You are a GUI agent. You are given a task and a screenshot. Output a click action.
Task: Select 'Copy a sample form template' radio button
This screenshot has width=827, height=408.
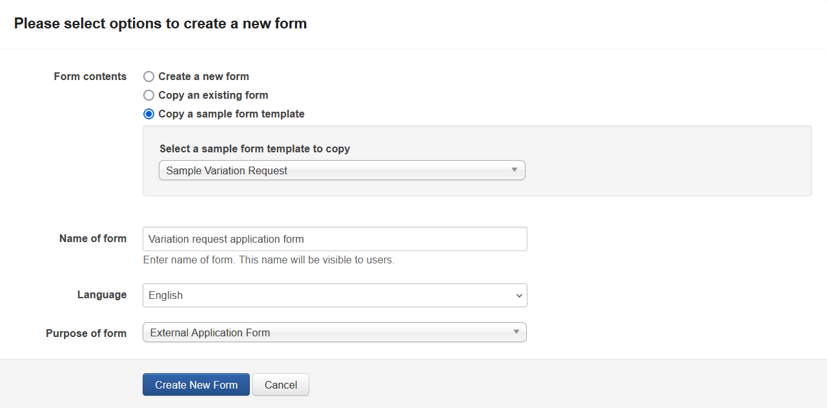(148, 114)
